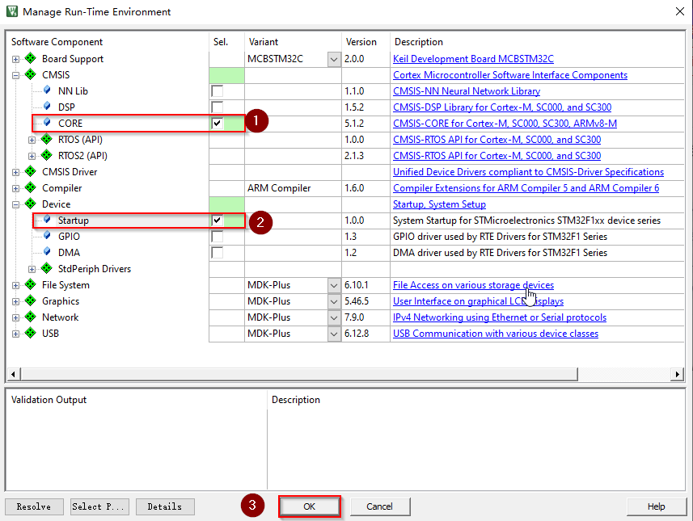Viewport: 693px width, 521px height.
Task: Expand the USB node
Action: click(x=16, y=334)
